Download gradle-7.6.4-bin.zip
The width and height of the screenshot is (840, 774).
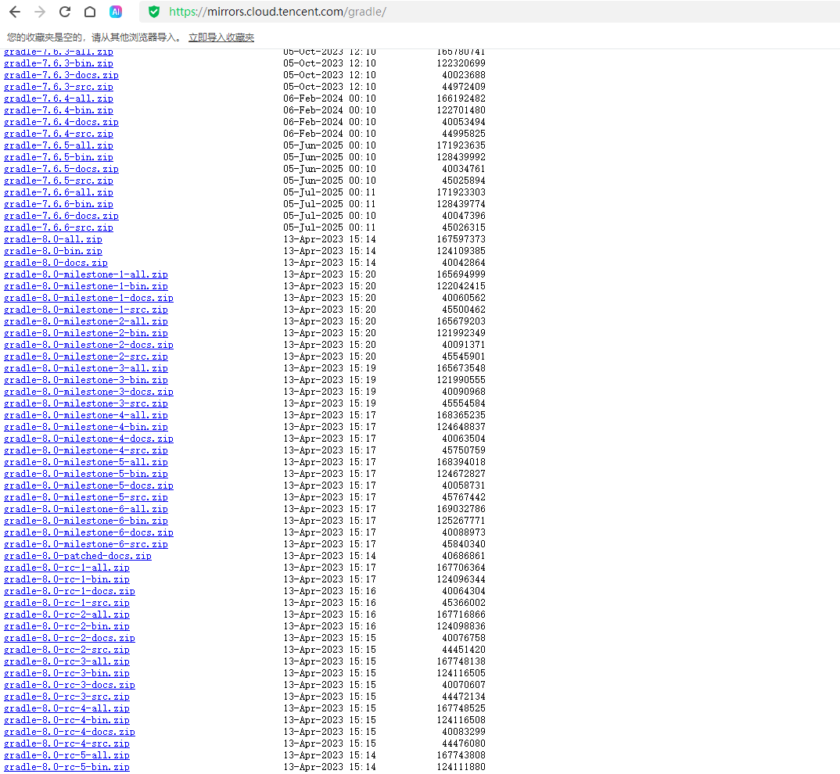59,110
